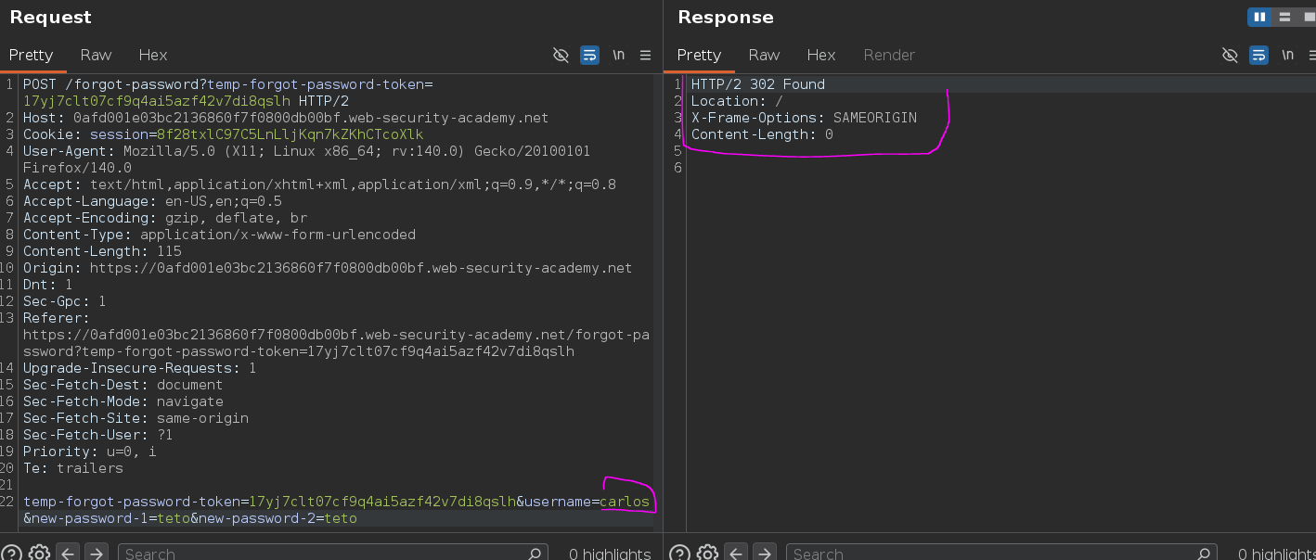1316x560 pixels.
Task: Click magnifier icon in Request search box
Action: click(x=535, y=554)
